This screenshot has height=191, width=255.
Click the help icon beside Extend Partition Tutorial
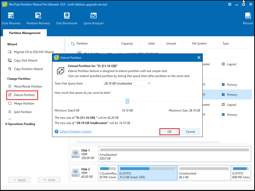[x=57, y=131]
